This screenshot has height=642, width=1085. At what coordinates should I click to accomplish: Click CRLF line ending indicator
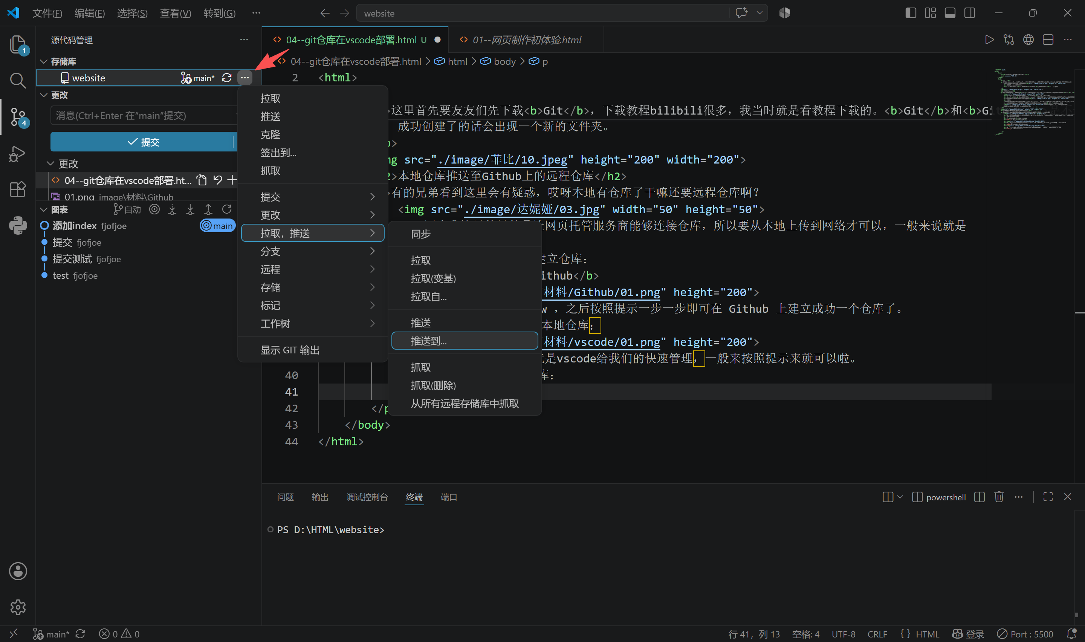pyautogui.click(x=877, y=634)
